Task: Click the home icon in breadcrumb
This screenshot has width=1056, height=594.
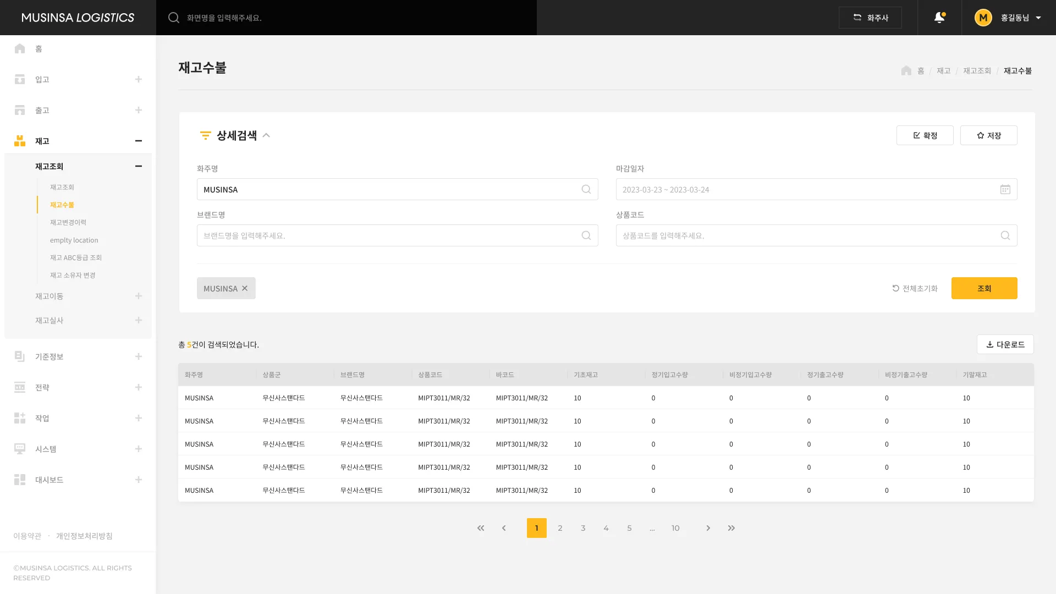Action: 906,70
